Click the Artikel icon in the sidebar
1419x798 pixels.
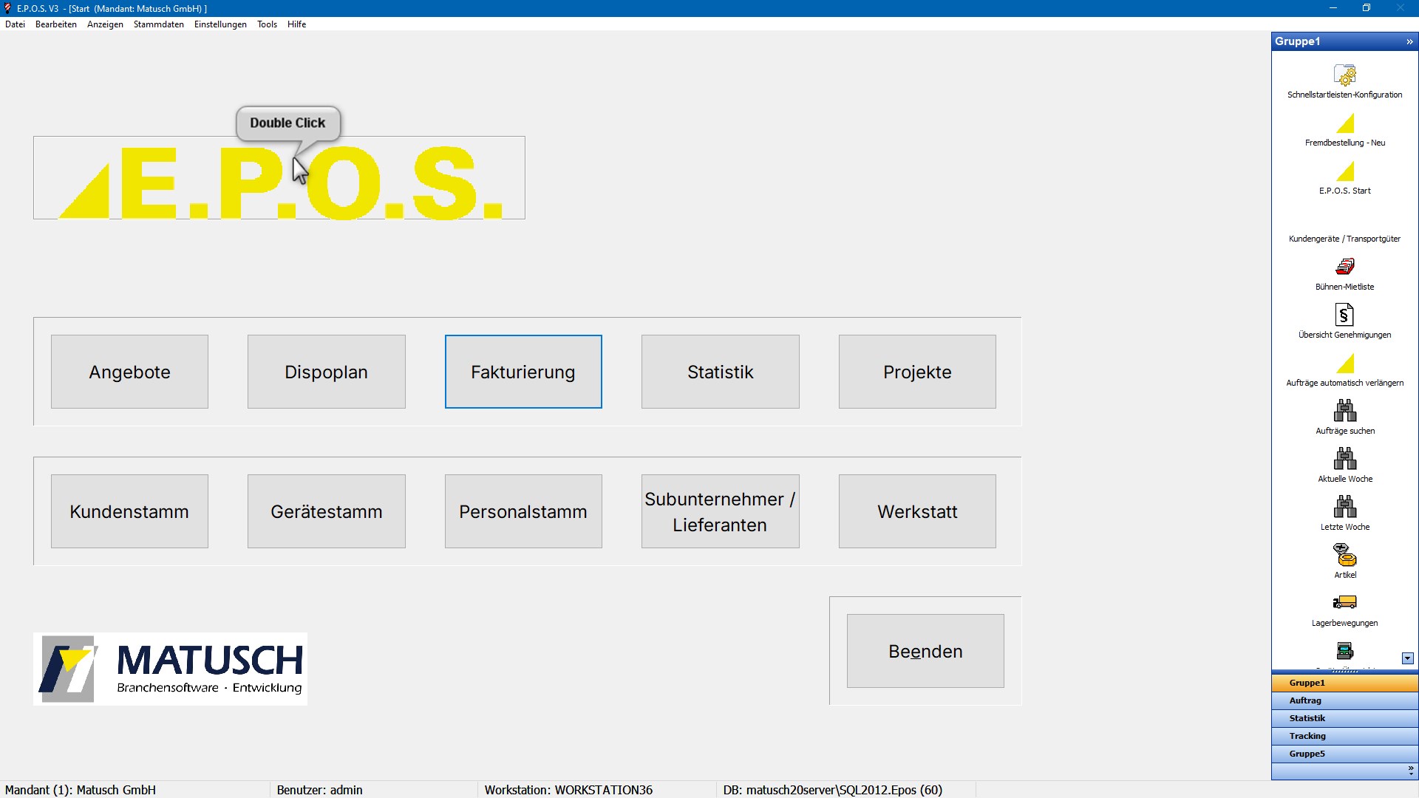point(1344,555)
